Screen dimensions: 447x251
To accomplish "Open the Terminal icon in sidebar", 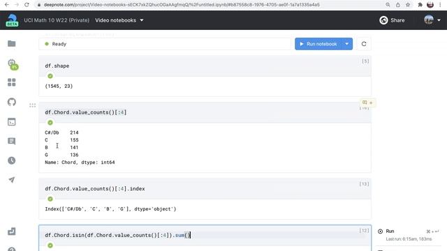I will [x=12, y=122].
